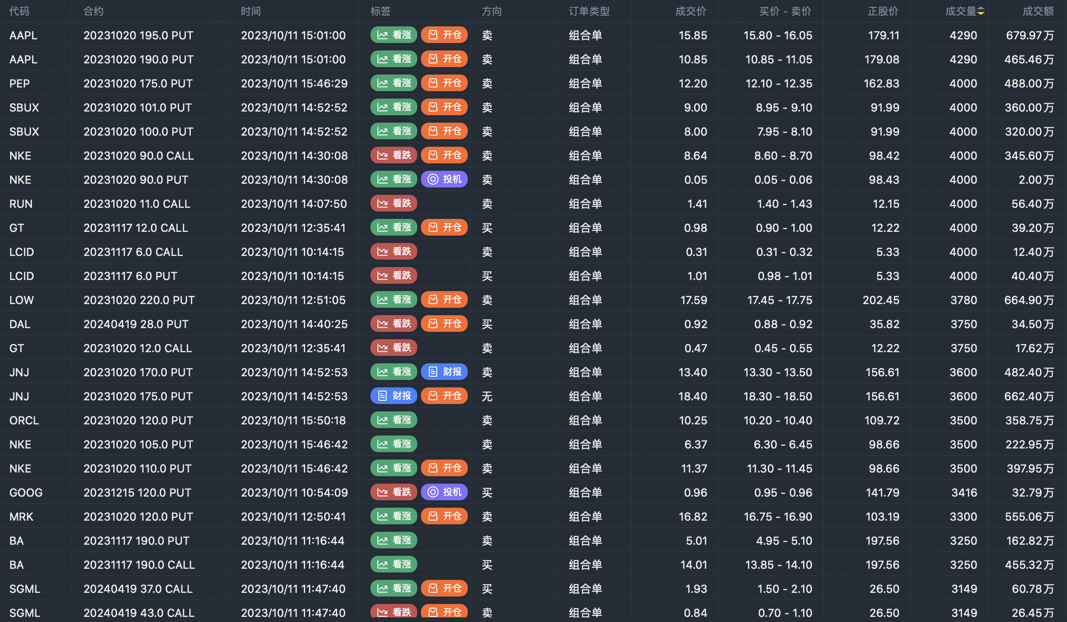
Task: Click 组合单 in the ORCL row
Action: pos(585,420)
